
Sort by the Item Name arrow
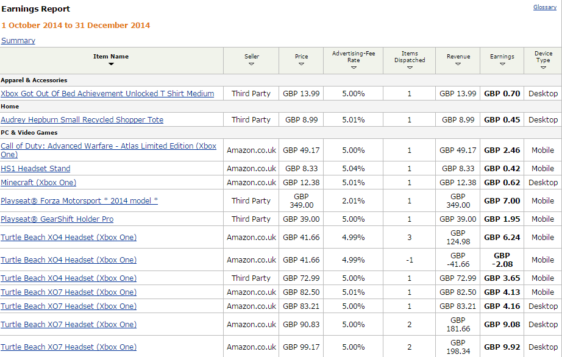click(x=111, y=64)
